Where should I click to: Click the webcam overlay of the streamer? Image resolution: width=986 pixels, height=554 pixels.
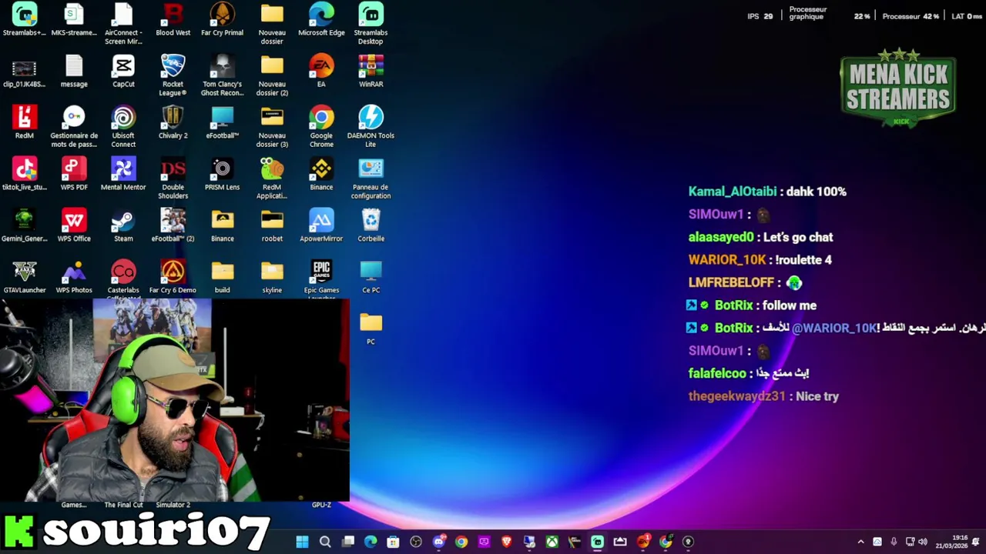pos(175,399)
